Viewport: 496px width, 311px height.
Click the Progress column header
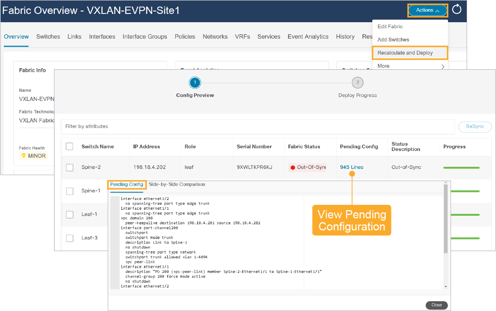pyautogui.click(x=454, y=146)
